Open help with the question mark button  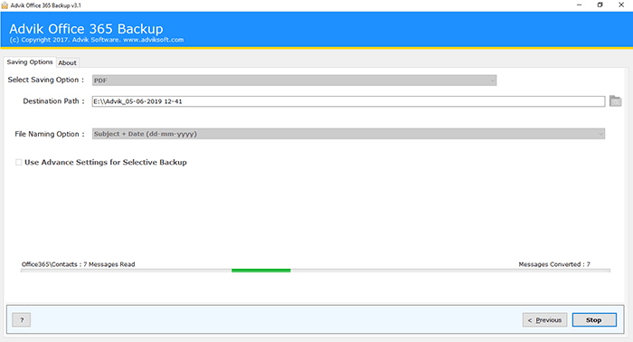(x=22, y=319)
